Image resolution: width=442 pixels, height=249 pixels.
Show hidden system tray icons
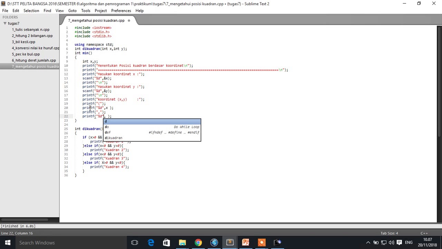(x=368, y=243)
